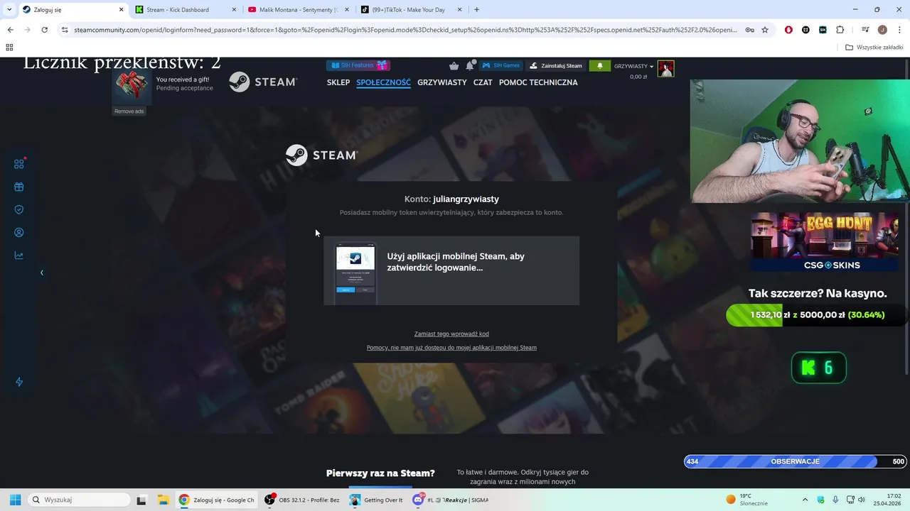Image resolution: width=910 pixels, height=511 pixels.
Task: Open the Wszystkie zakładki bookmarks folder
Action: [874, 48]
